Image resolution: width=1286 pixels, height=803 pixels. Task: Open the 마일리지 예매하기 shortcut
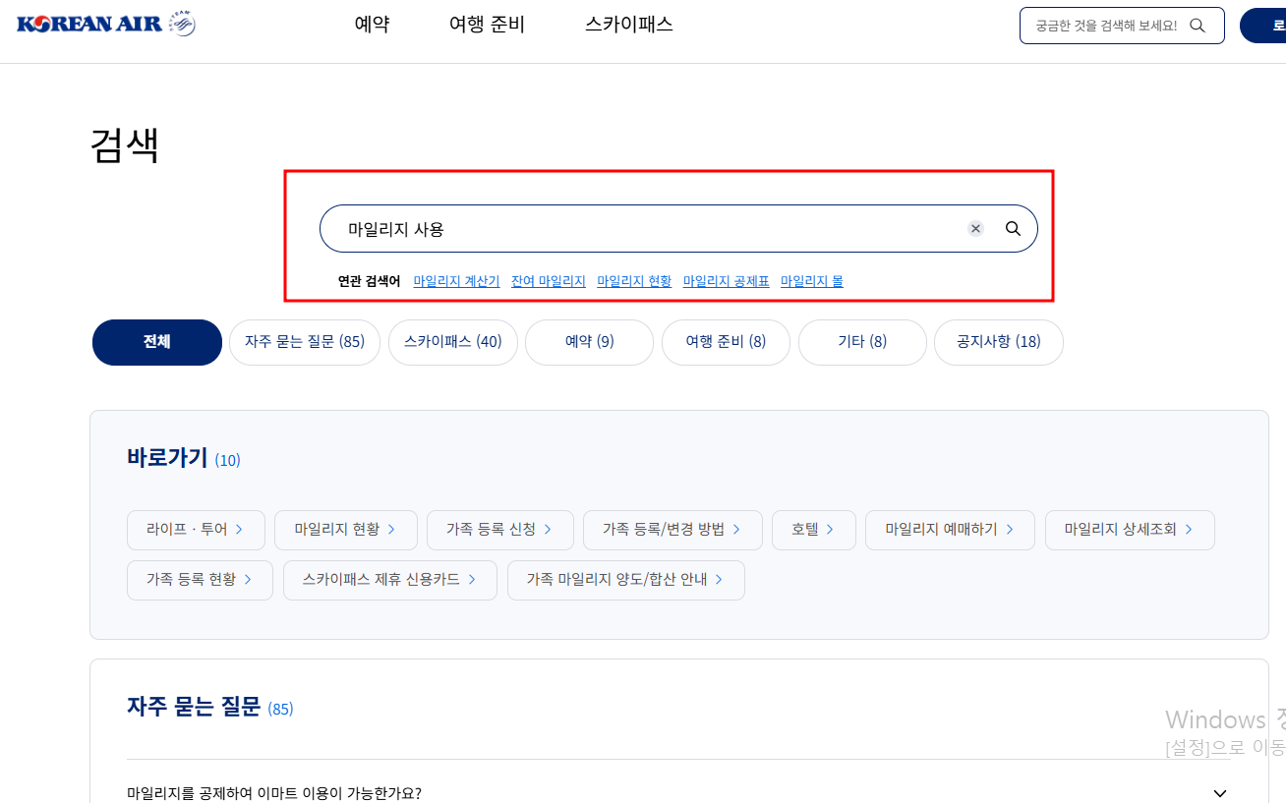coord(950,529)
